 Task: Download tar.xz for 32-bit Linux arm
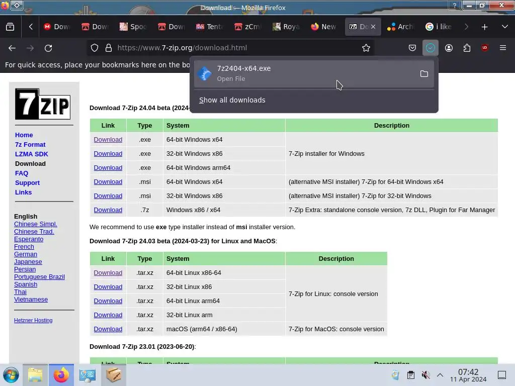tap(108, 315)
